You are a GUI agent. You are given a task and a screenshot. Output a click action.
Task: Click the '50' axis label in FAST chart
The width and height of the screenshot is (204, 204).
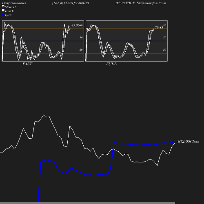[x=81, y=38]
